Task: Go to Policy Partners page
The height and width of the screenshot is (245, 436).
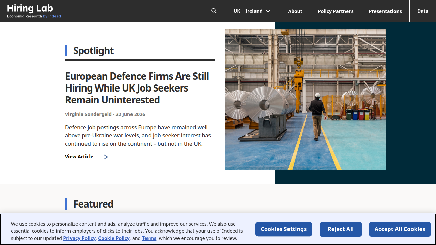Action: [336, 11]
